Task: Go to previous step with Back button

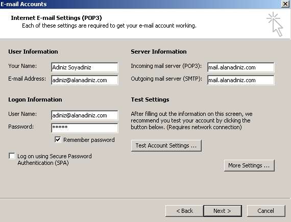Action: click(x=184, y=211)
